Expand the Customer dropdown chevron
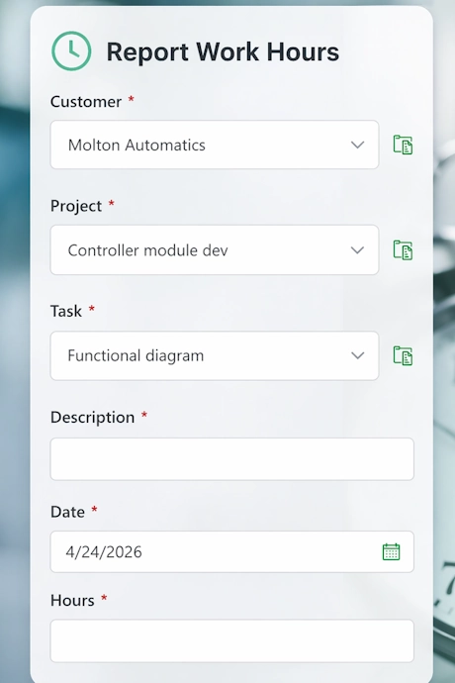This screenshot has width=455, height=683. 357,145
